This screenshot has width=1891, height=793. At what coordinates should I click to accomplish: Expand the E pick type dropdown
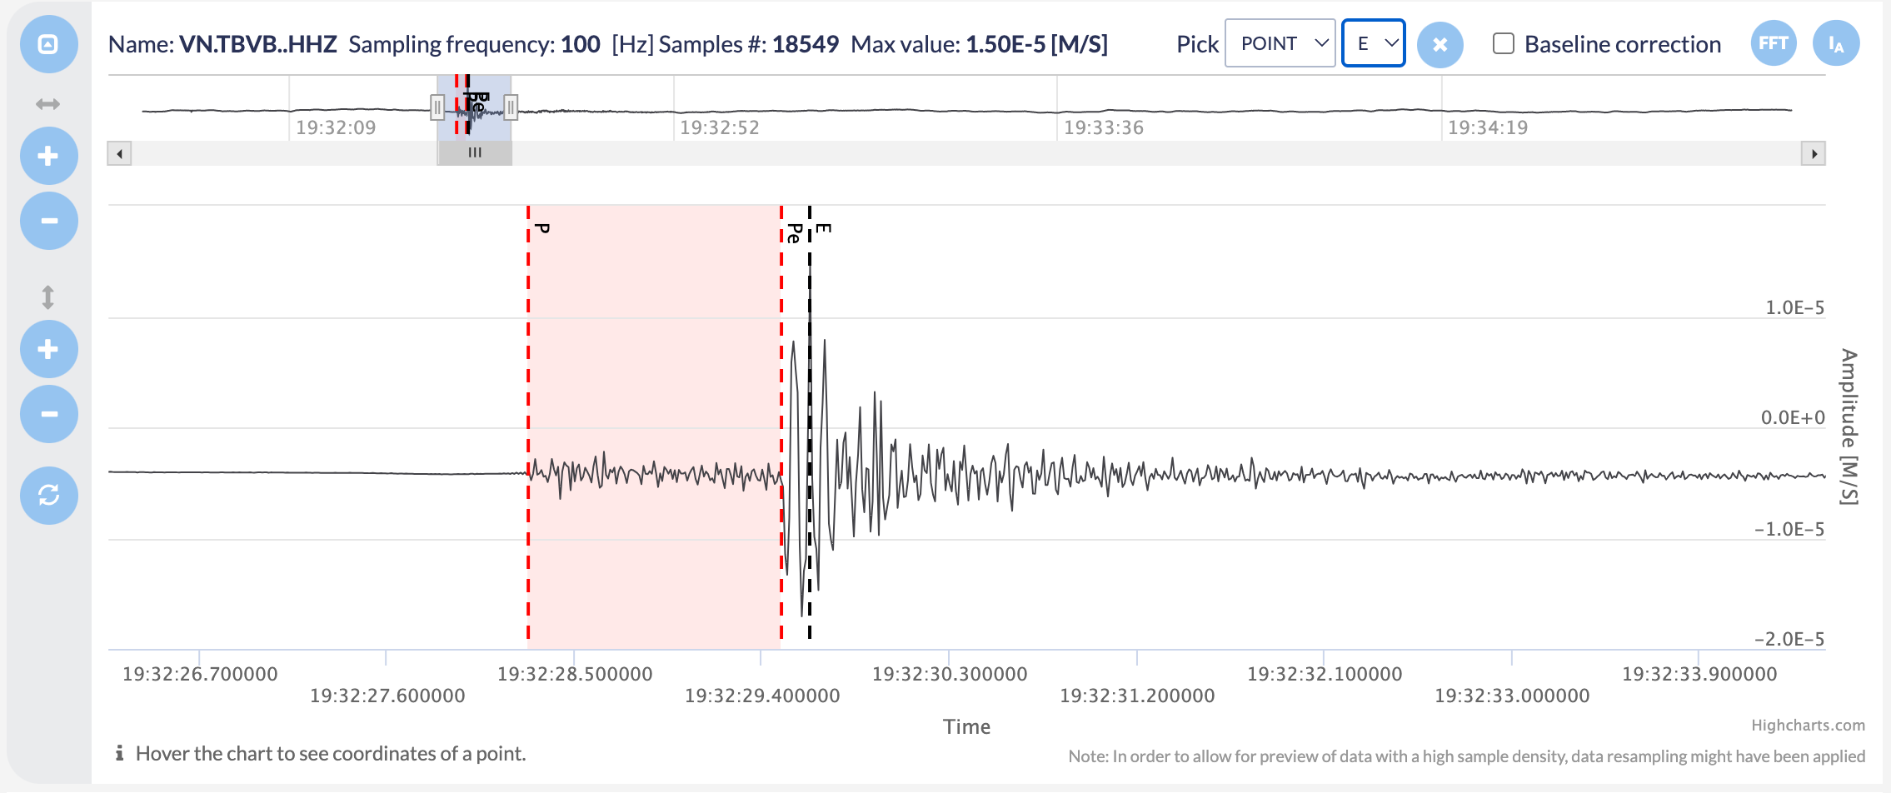pos(1374,43)
